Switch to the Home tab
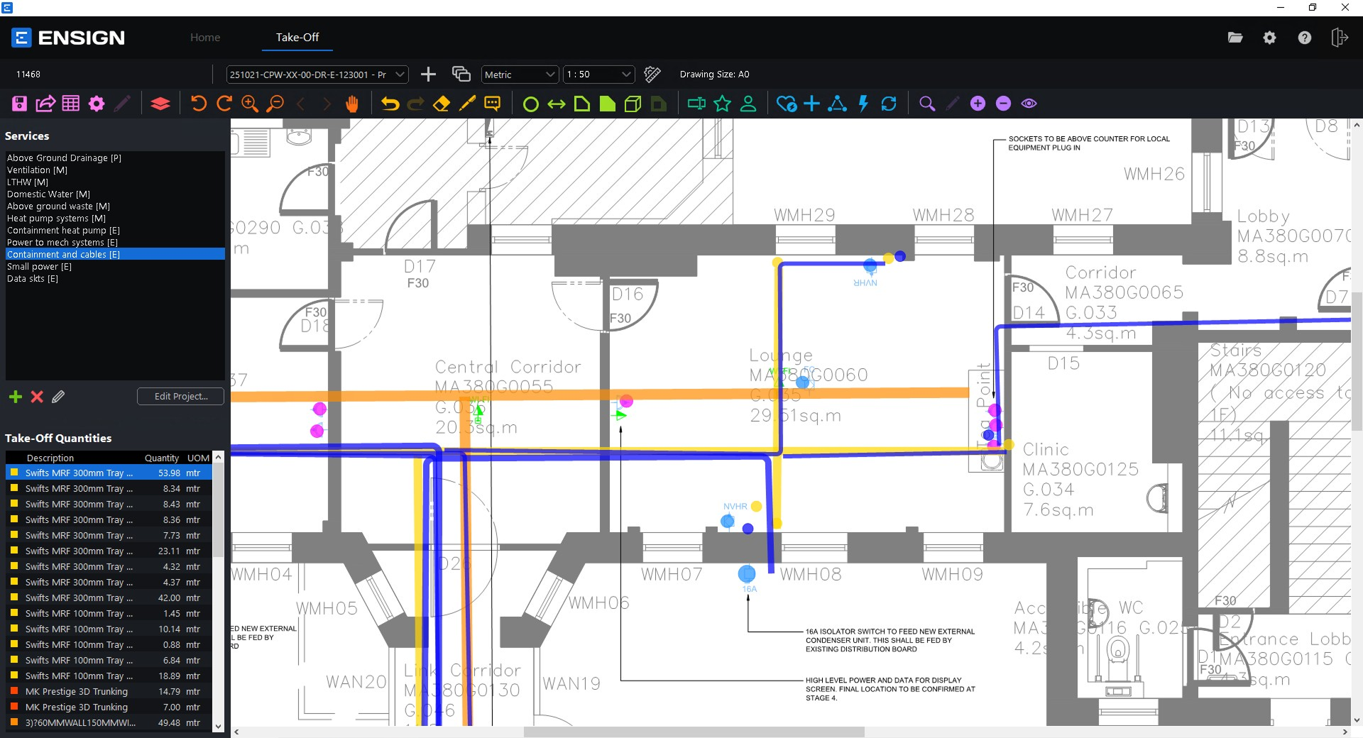 [205, 37]
